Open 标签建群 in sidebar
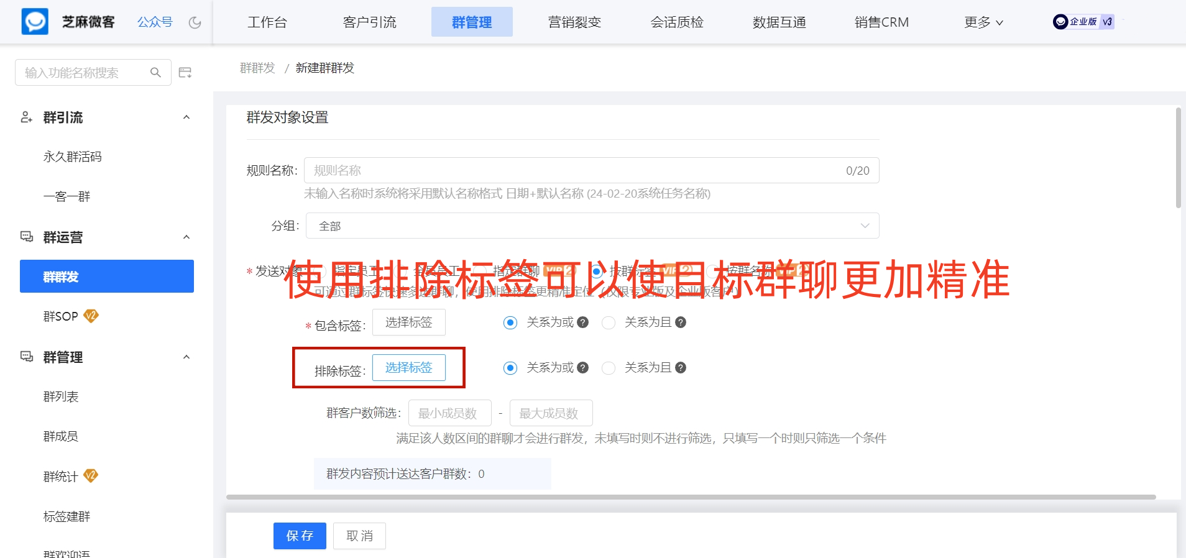Viewport: 1186px width, 558px height. coord(67,516)
